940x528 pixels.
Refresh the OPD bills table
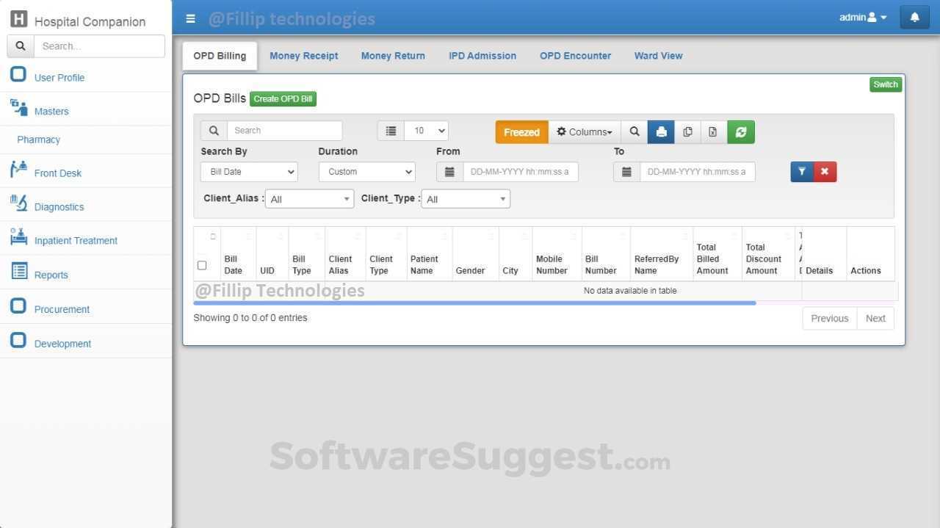coord(740,131)
